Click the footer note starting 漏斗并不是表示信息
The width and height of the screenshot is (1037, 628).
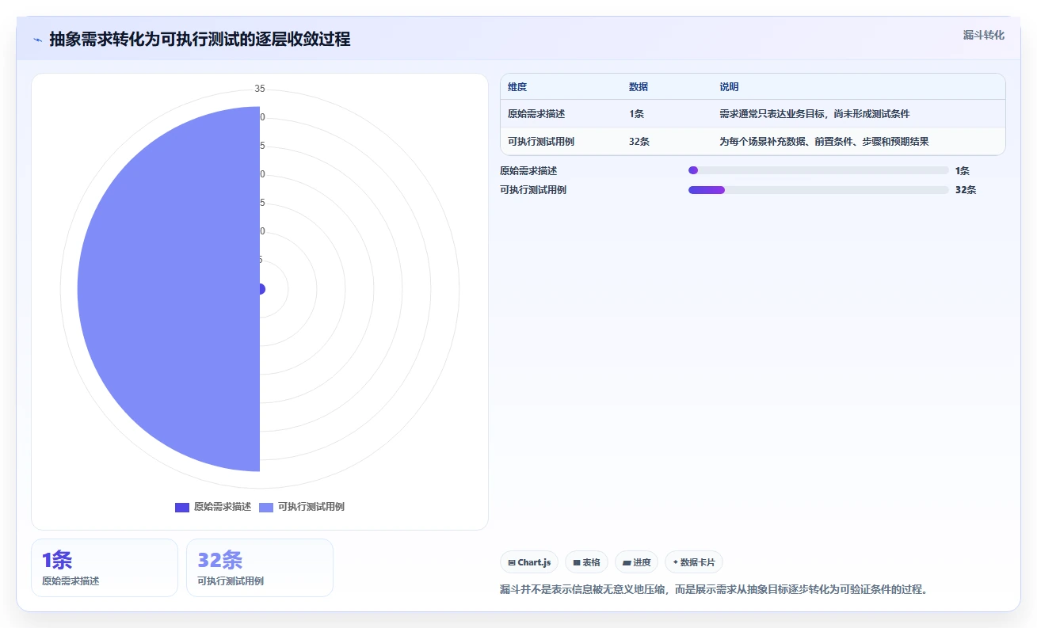pos(714,589)
